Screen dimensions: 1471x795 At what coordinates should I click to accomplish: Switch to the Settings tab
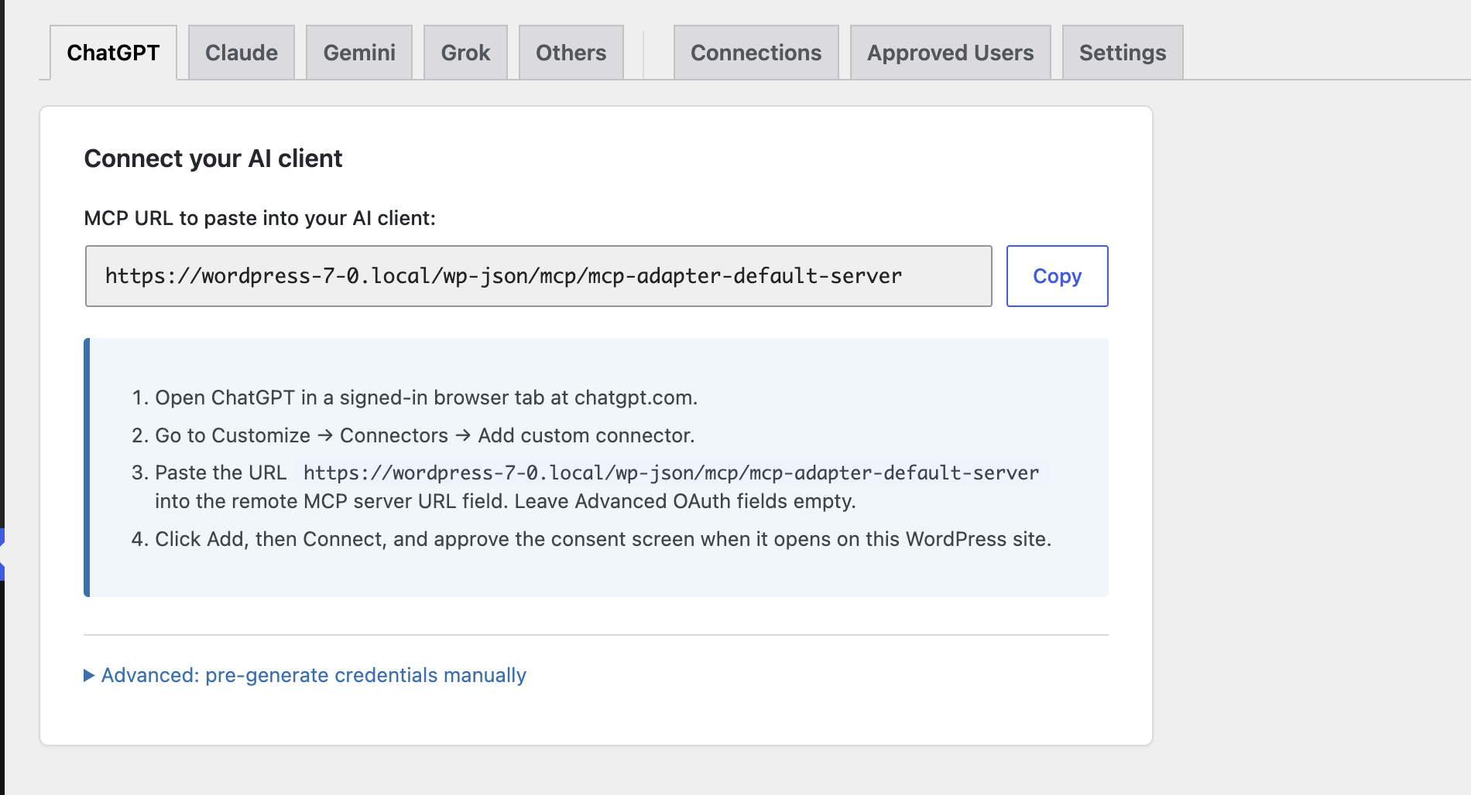pyautogui.click(x=1123, y=53)
